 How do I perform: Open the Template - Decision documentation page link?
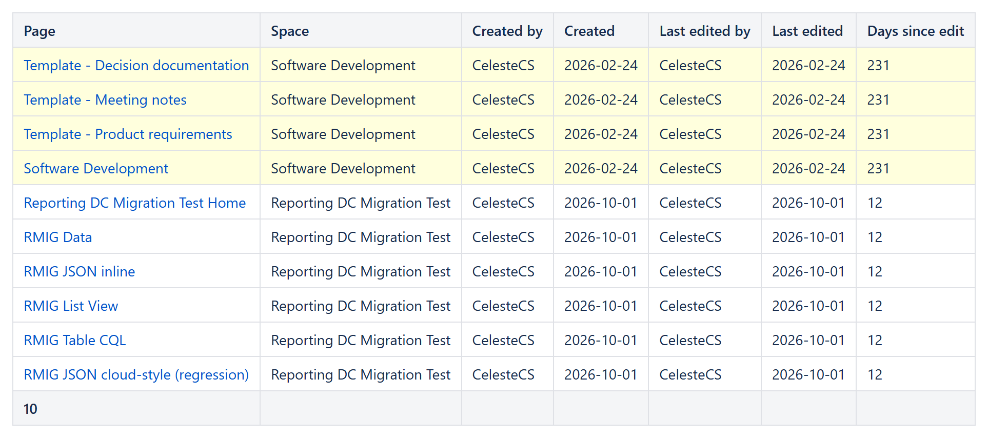coord(136,65)
